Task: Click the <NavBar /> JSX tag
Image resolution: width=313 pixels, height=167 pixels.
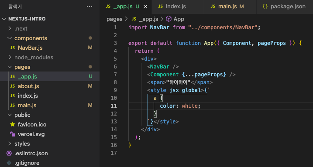Action: pos(163,67)
